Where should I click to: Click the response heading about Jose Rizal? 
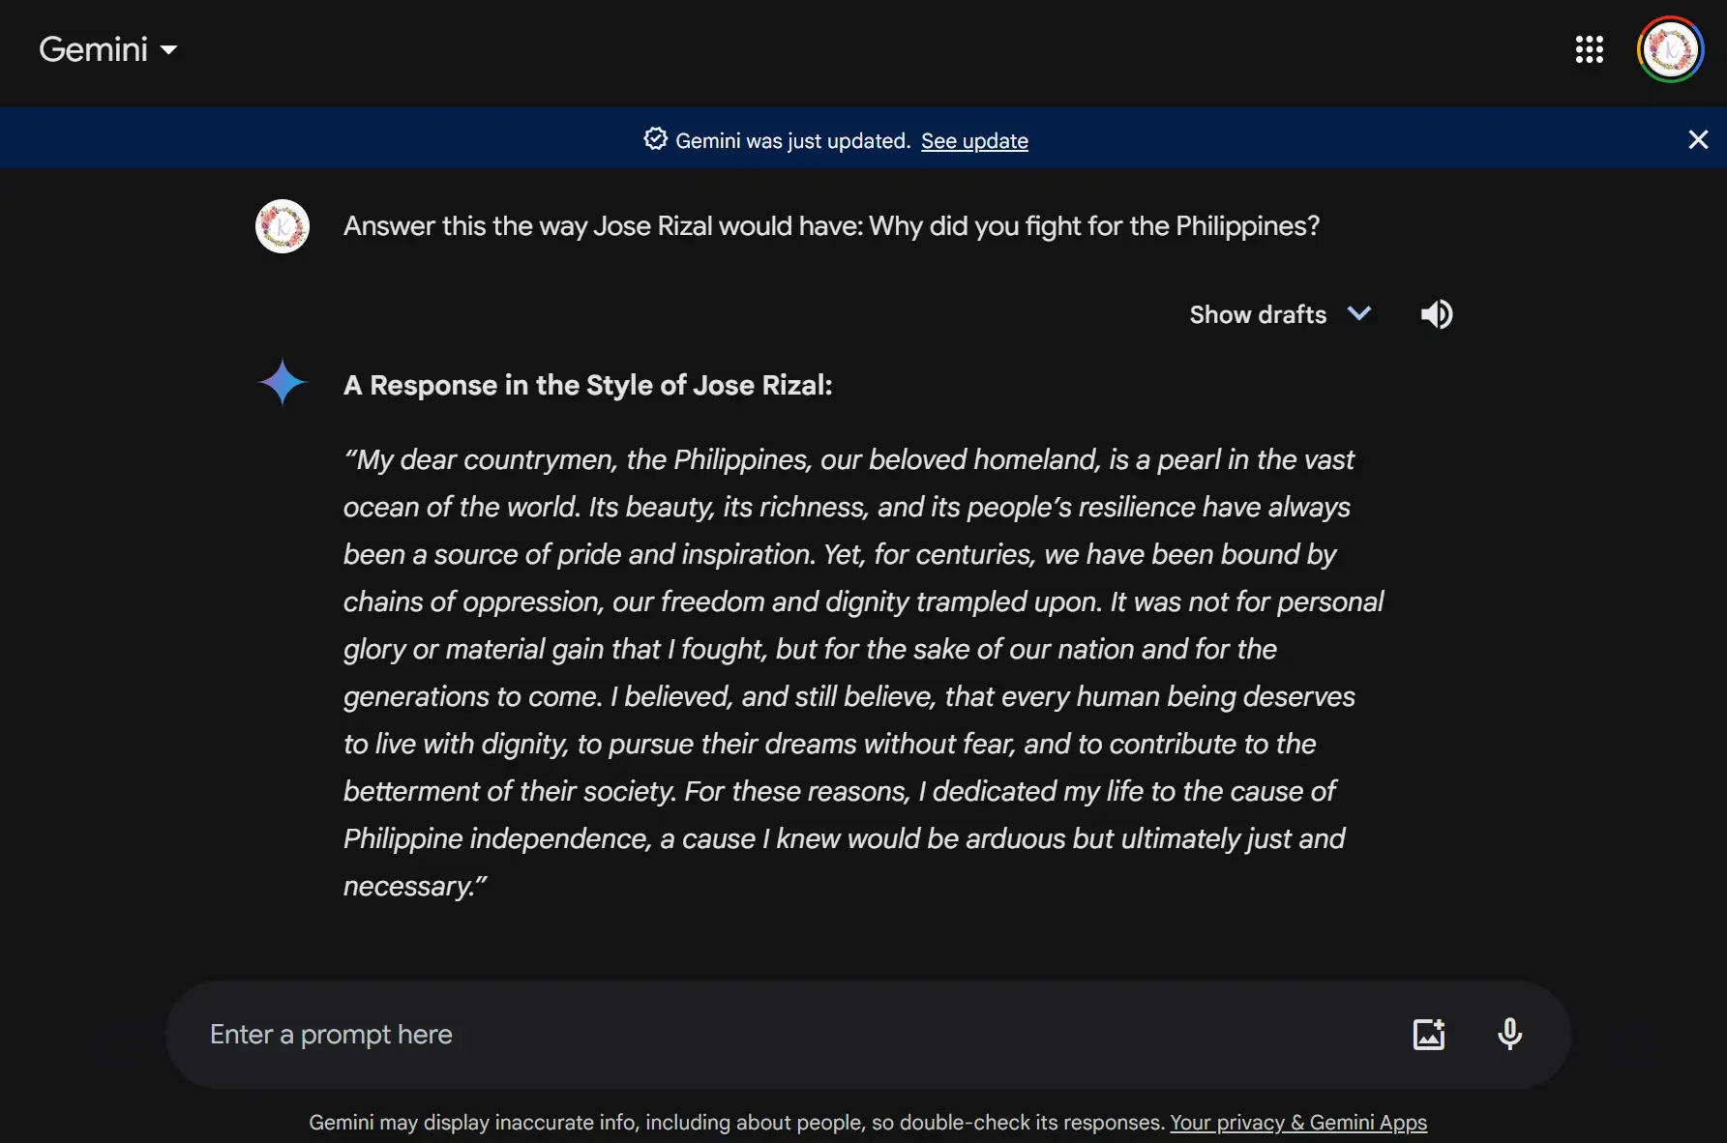[587, 385]
